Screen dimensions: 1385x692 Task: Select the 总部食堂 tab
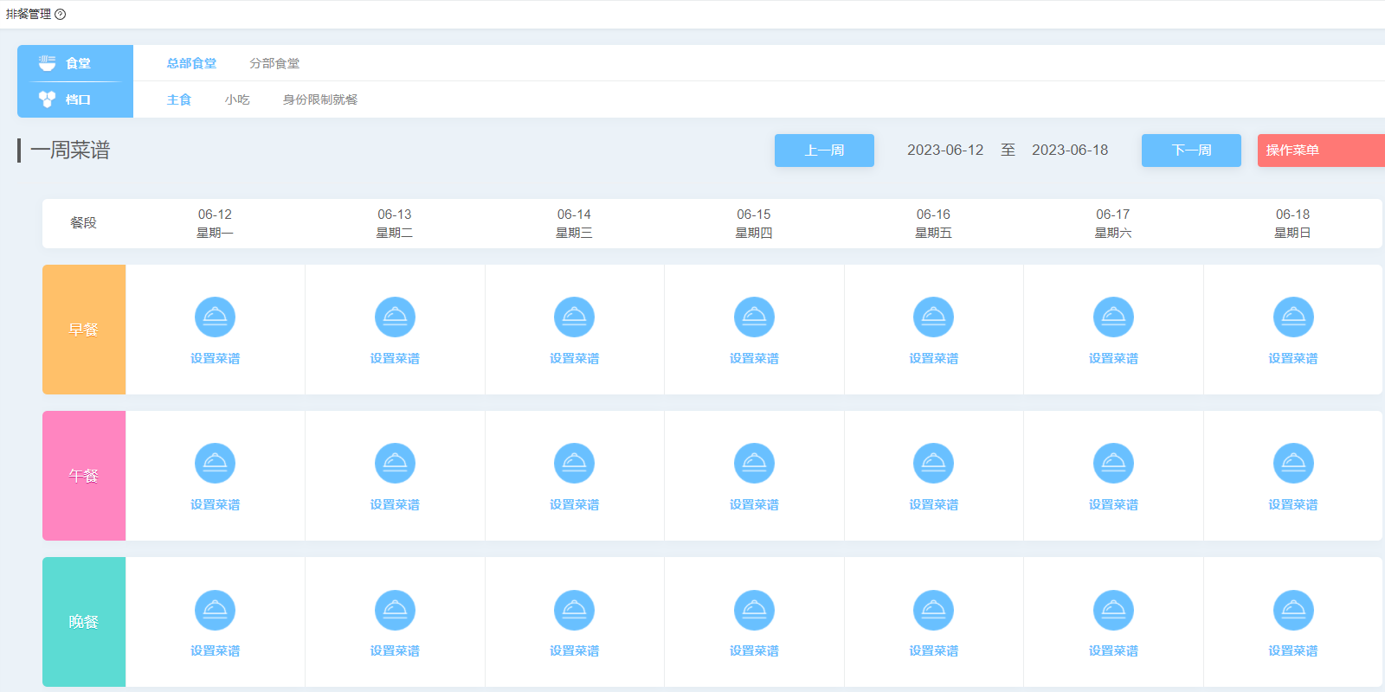[x=191, y=63]
